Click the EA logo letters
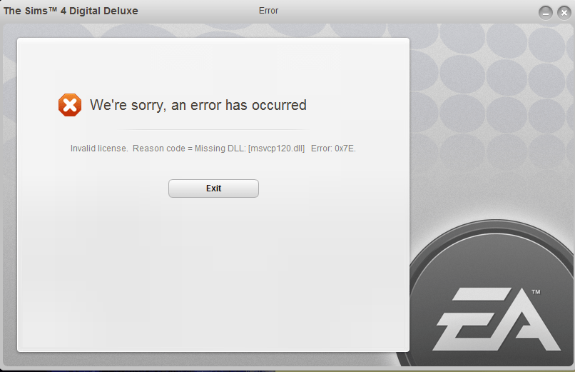The image size is (575, 372). (x=497, y=319)
